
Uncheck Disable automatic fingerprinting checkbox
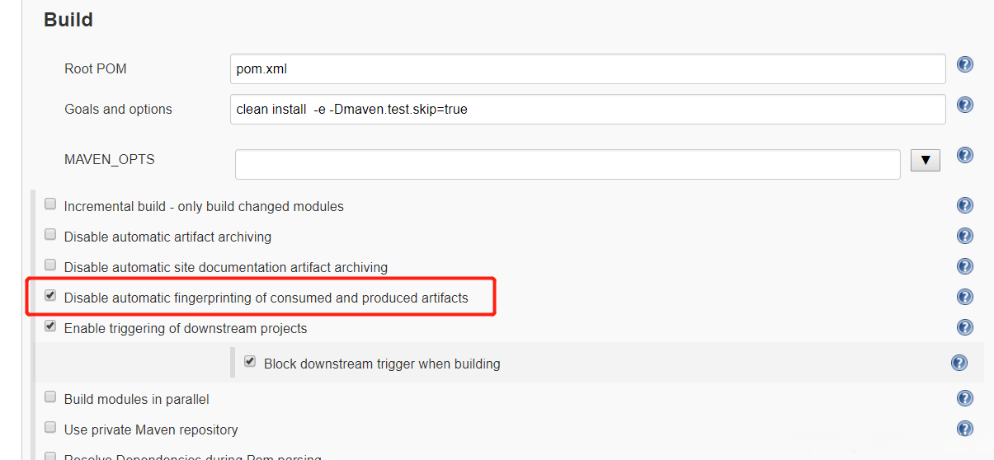point(50,296)
